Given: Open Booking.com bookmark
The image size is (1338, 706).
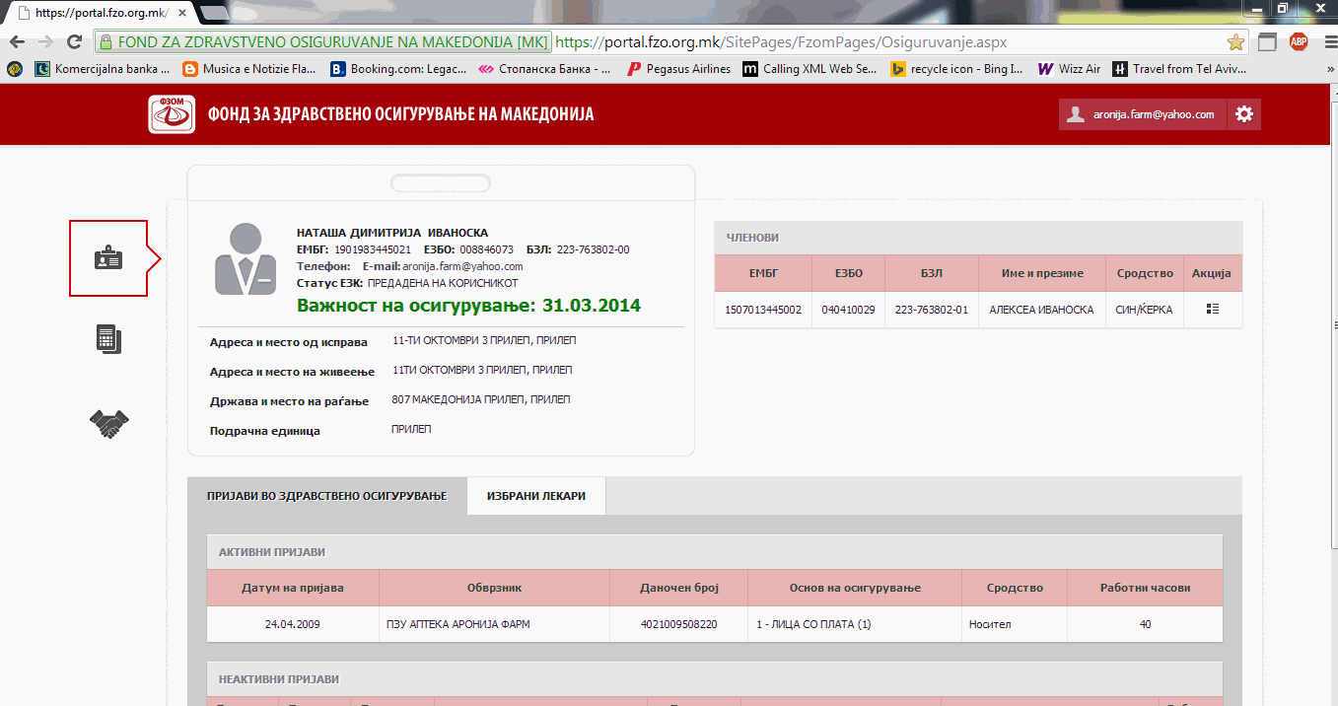Looking at the screenshot, I should click(x=400, y=69).
